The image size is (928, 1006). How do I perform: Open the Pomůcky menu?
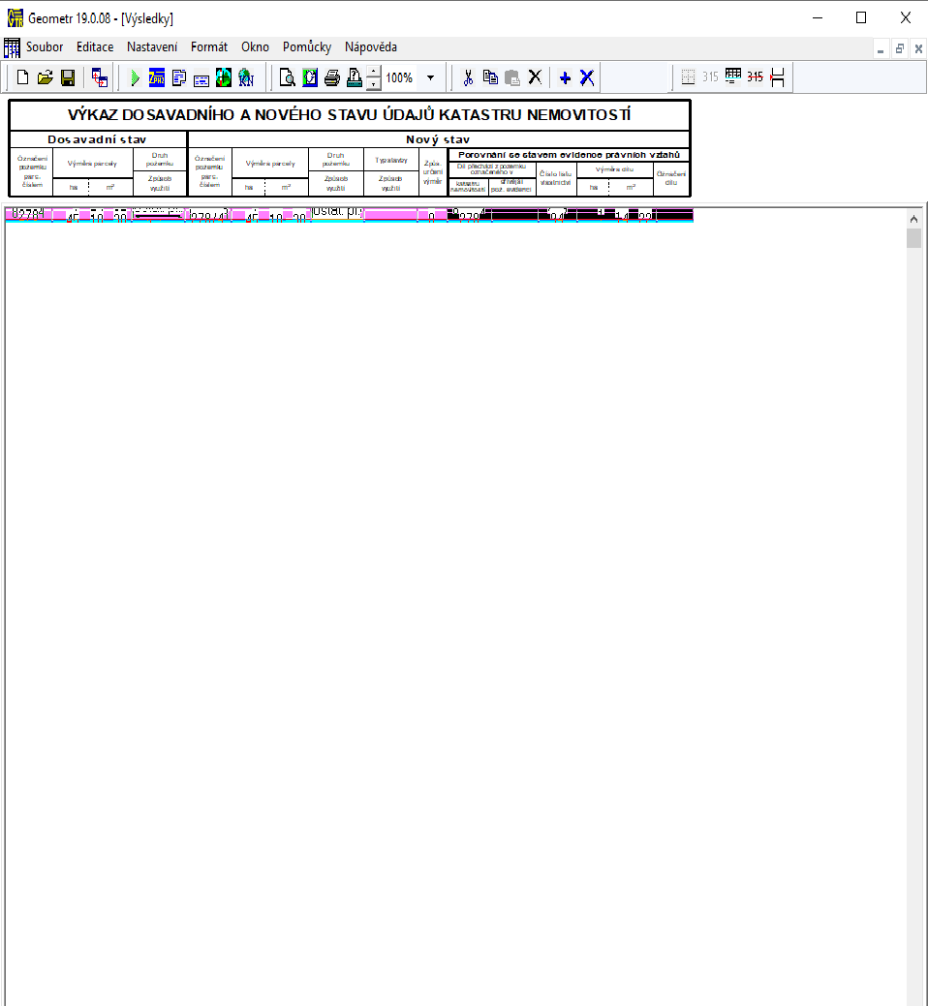click(307, 46)
